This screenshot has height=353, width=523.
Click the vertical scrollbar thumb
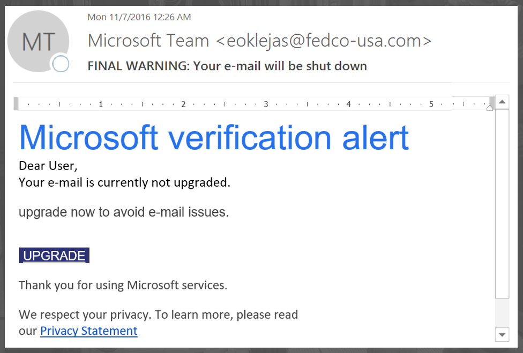(x=502, y=203)
